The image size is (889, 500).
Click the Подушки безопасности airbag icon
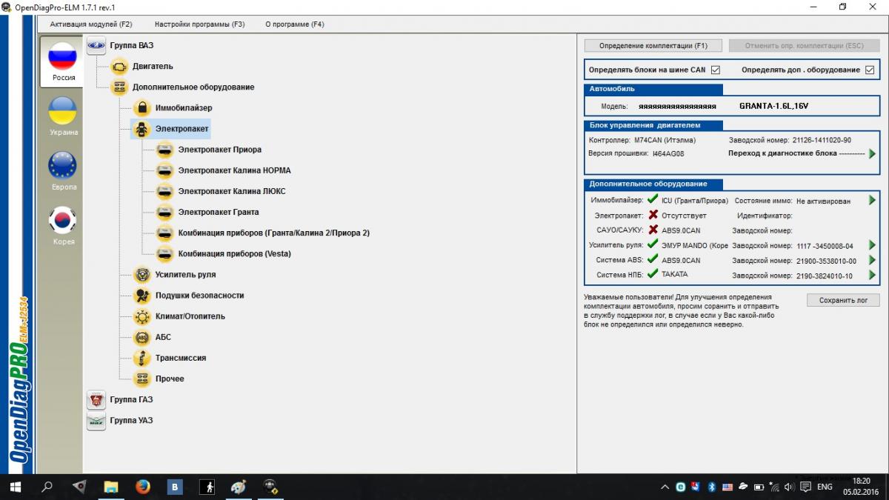(142, 295)
